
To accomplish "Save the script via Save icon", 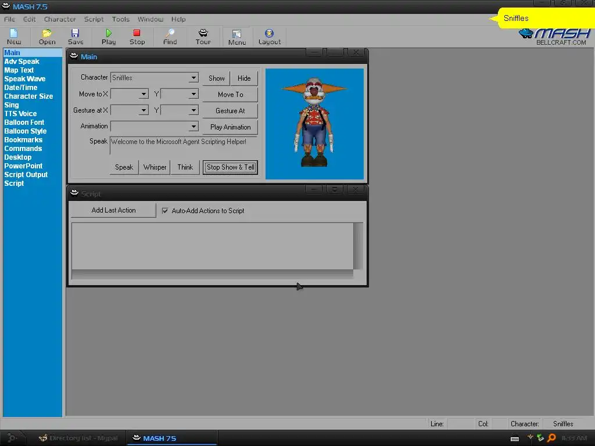I will coord(76,37).
